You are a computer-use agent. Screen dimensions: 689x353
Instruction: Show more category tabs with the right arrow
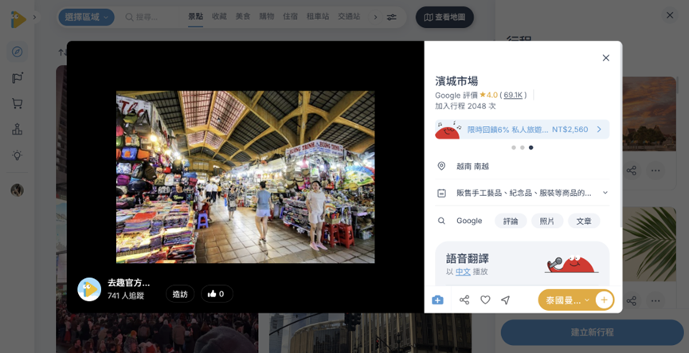(x=375, y=18)
